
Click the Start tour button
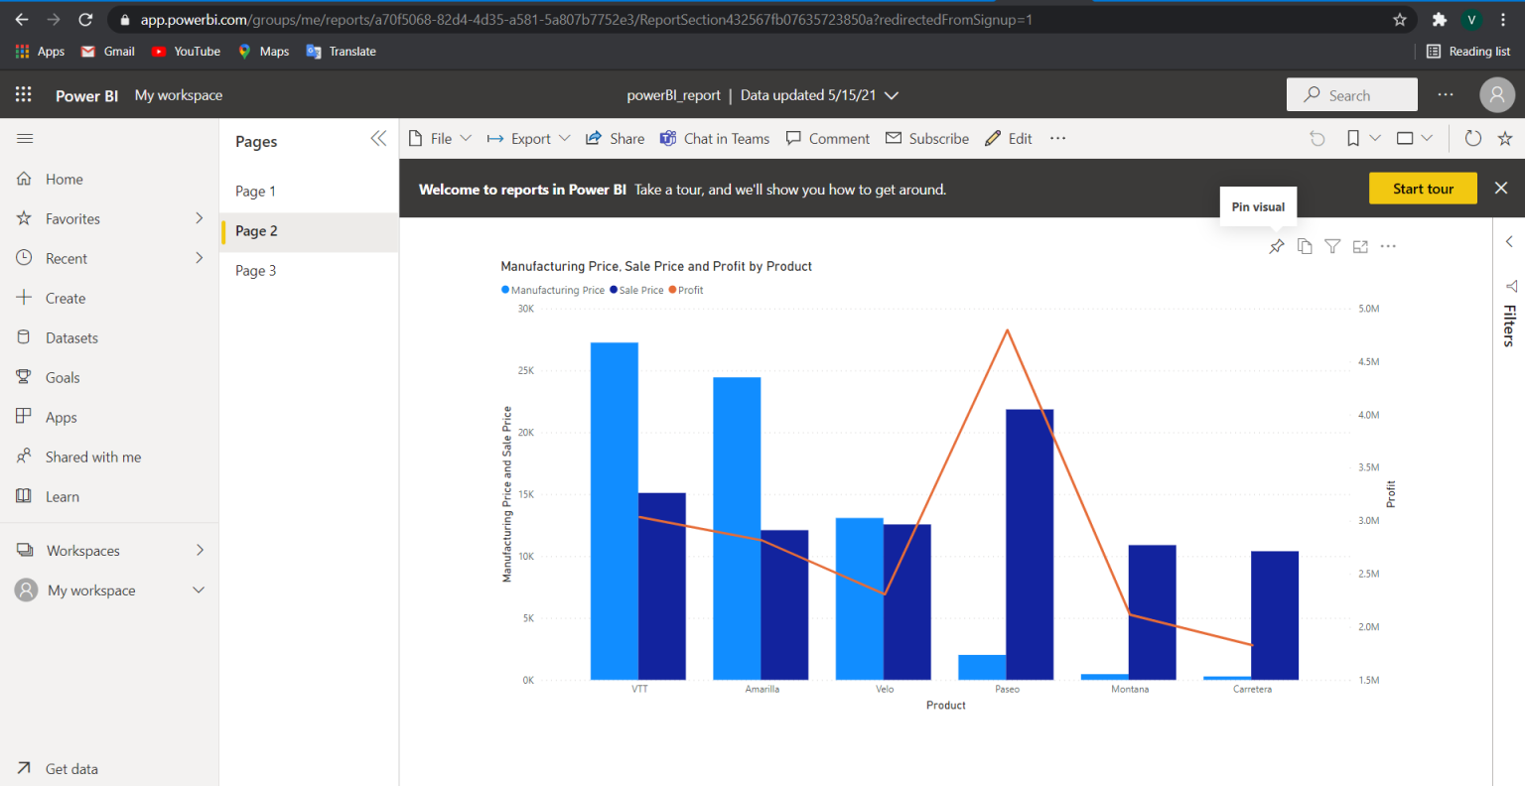(x=1423, y=188)
